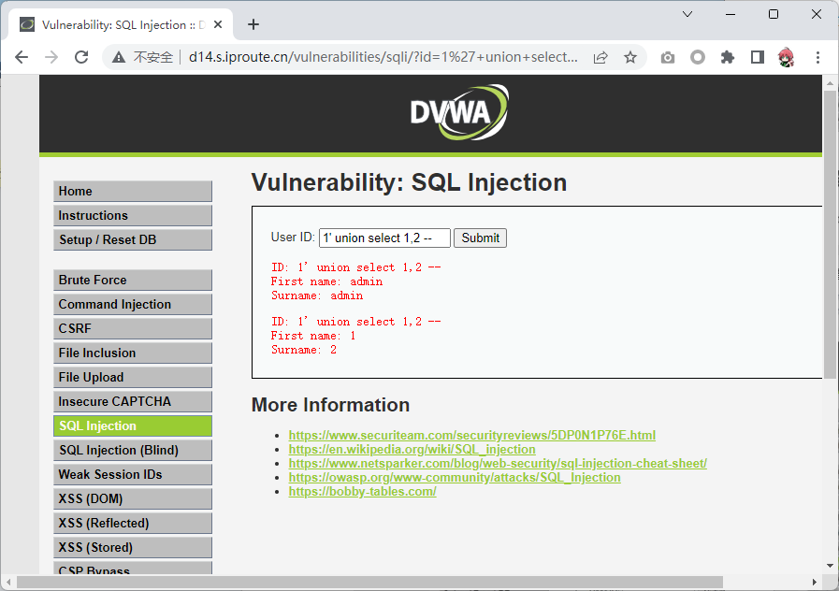Viewport: 839px width, 591px height.
Task: Toggle the browser side panel icon
Action: pyautogui.click(x=758, y=57)
